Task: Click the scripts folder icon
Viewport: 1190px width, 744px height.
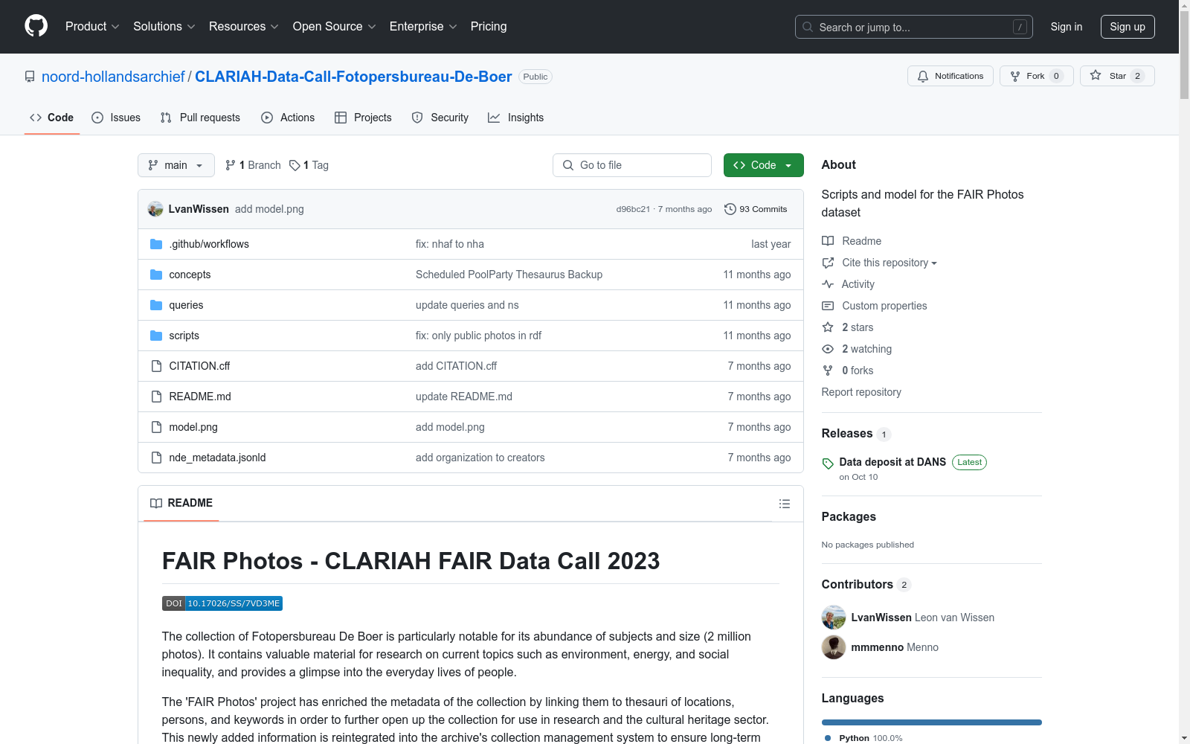Action: point(156,336)
